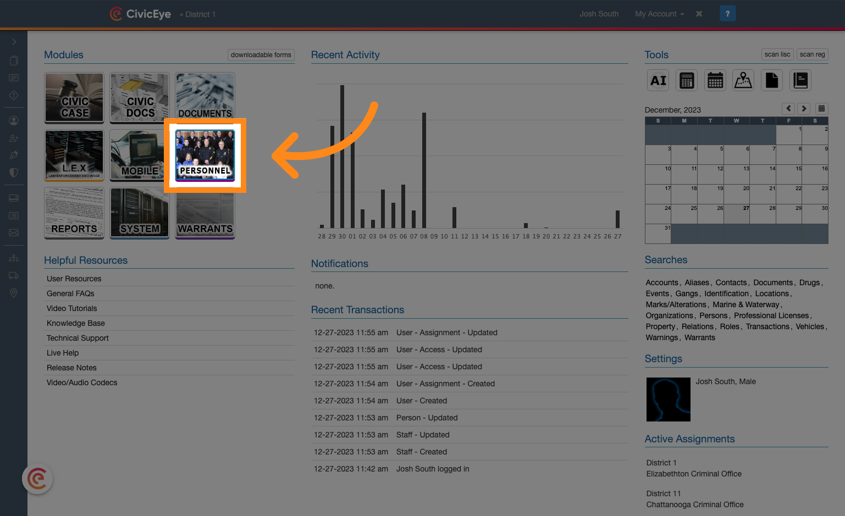The height and width of the screenshot is (516, 845).
Task: Open the blank document tool
Action: tap(772, 81)
